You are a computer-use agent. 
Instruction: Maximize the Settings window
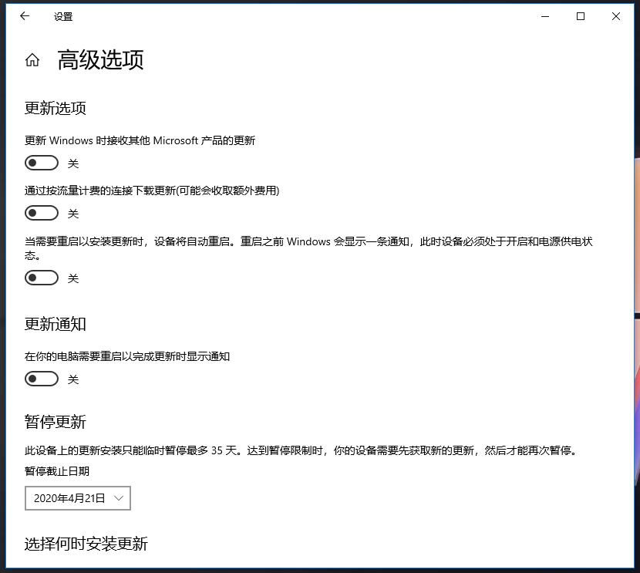click(x=581, y=16)
